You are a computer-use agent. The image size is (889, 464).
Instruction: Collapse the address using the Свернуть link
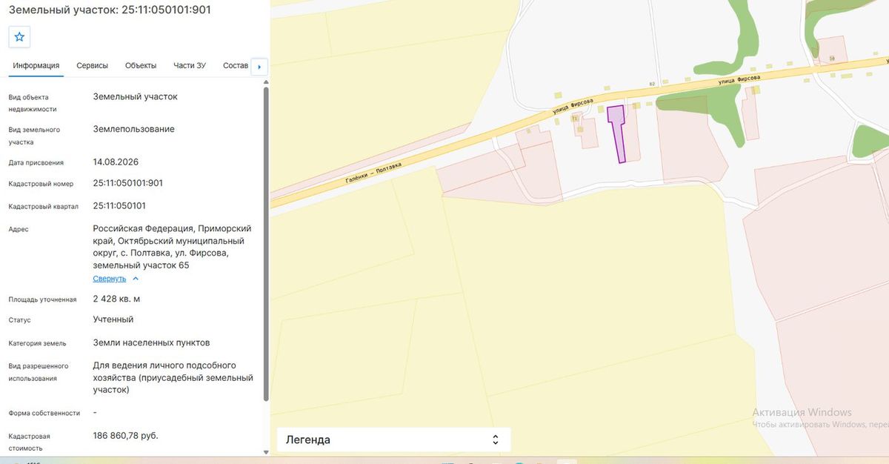[116, 279]
